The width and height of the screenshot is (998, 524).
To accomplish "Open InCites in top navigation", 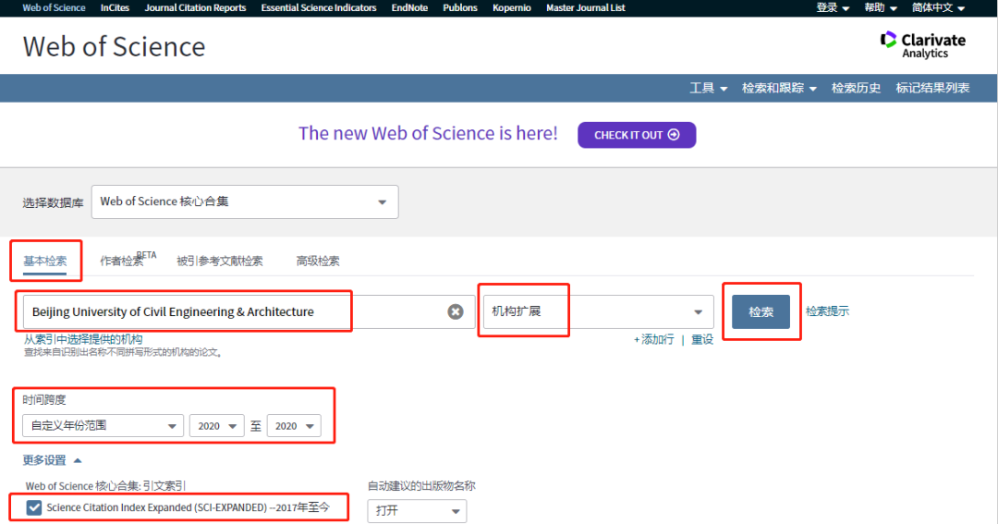I will point(115,7).
